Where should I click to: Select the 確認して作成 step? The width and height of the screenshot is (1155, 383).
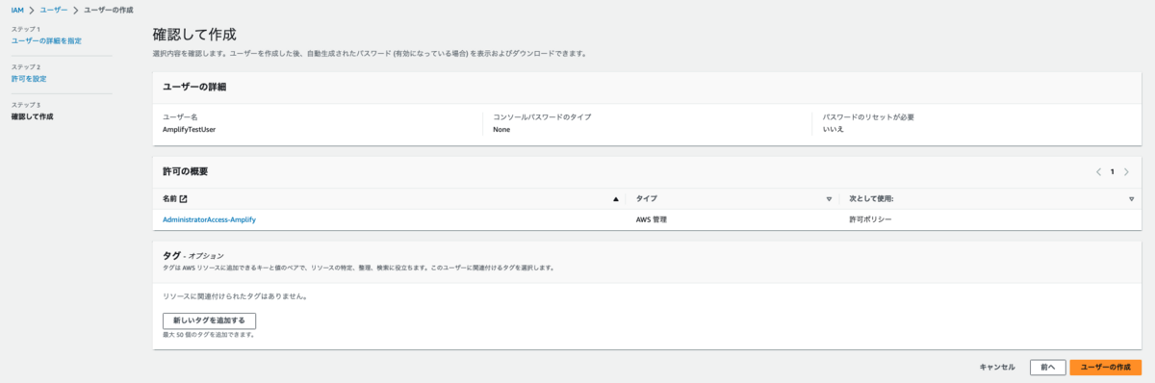click(32, 116)
